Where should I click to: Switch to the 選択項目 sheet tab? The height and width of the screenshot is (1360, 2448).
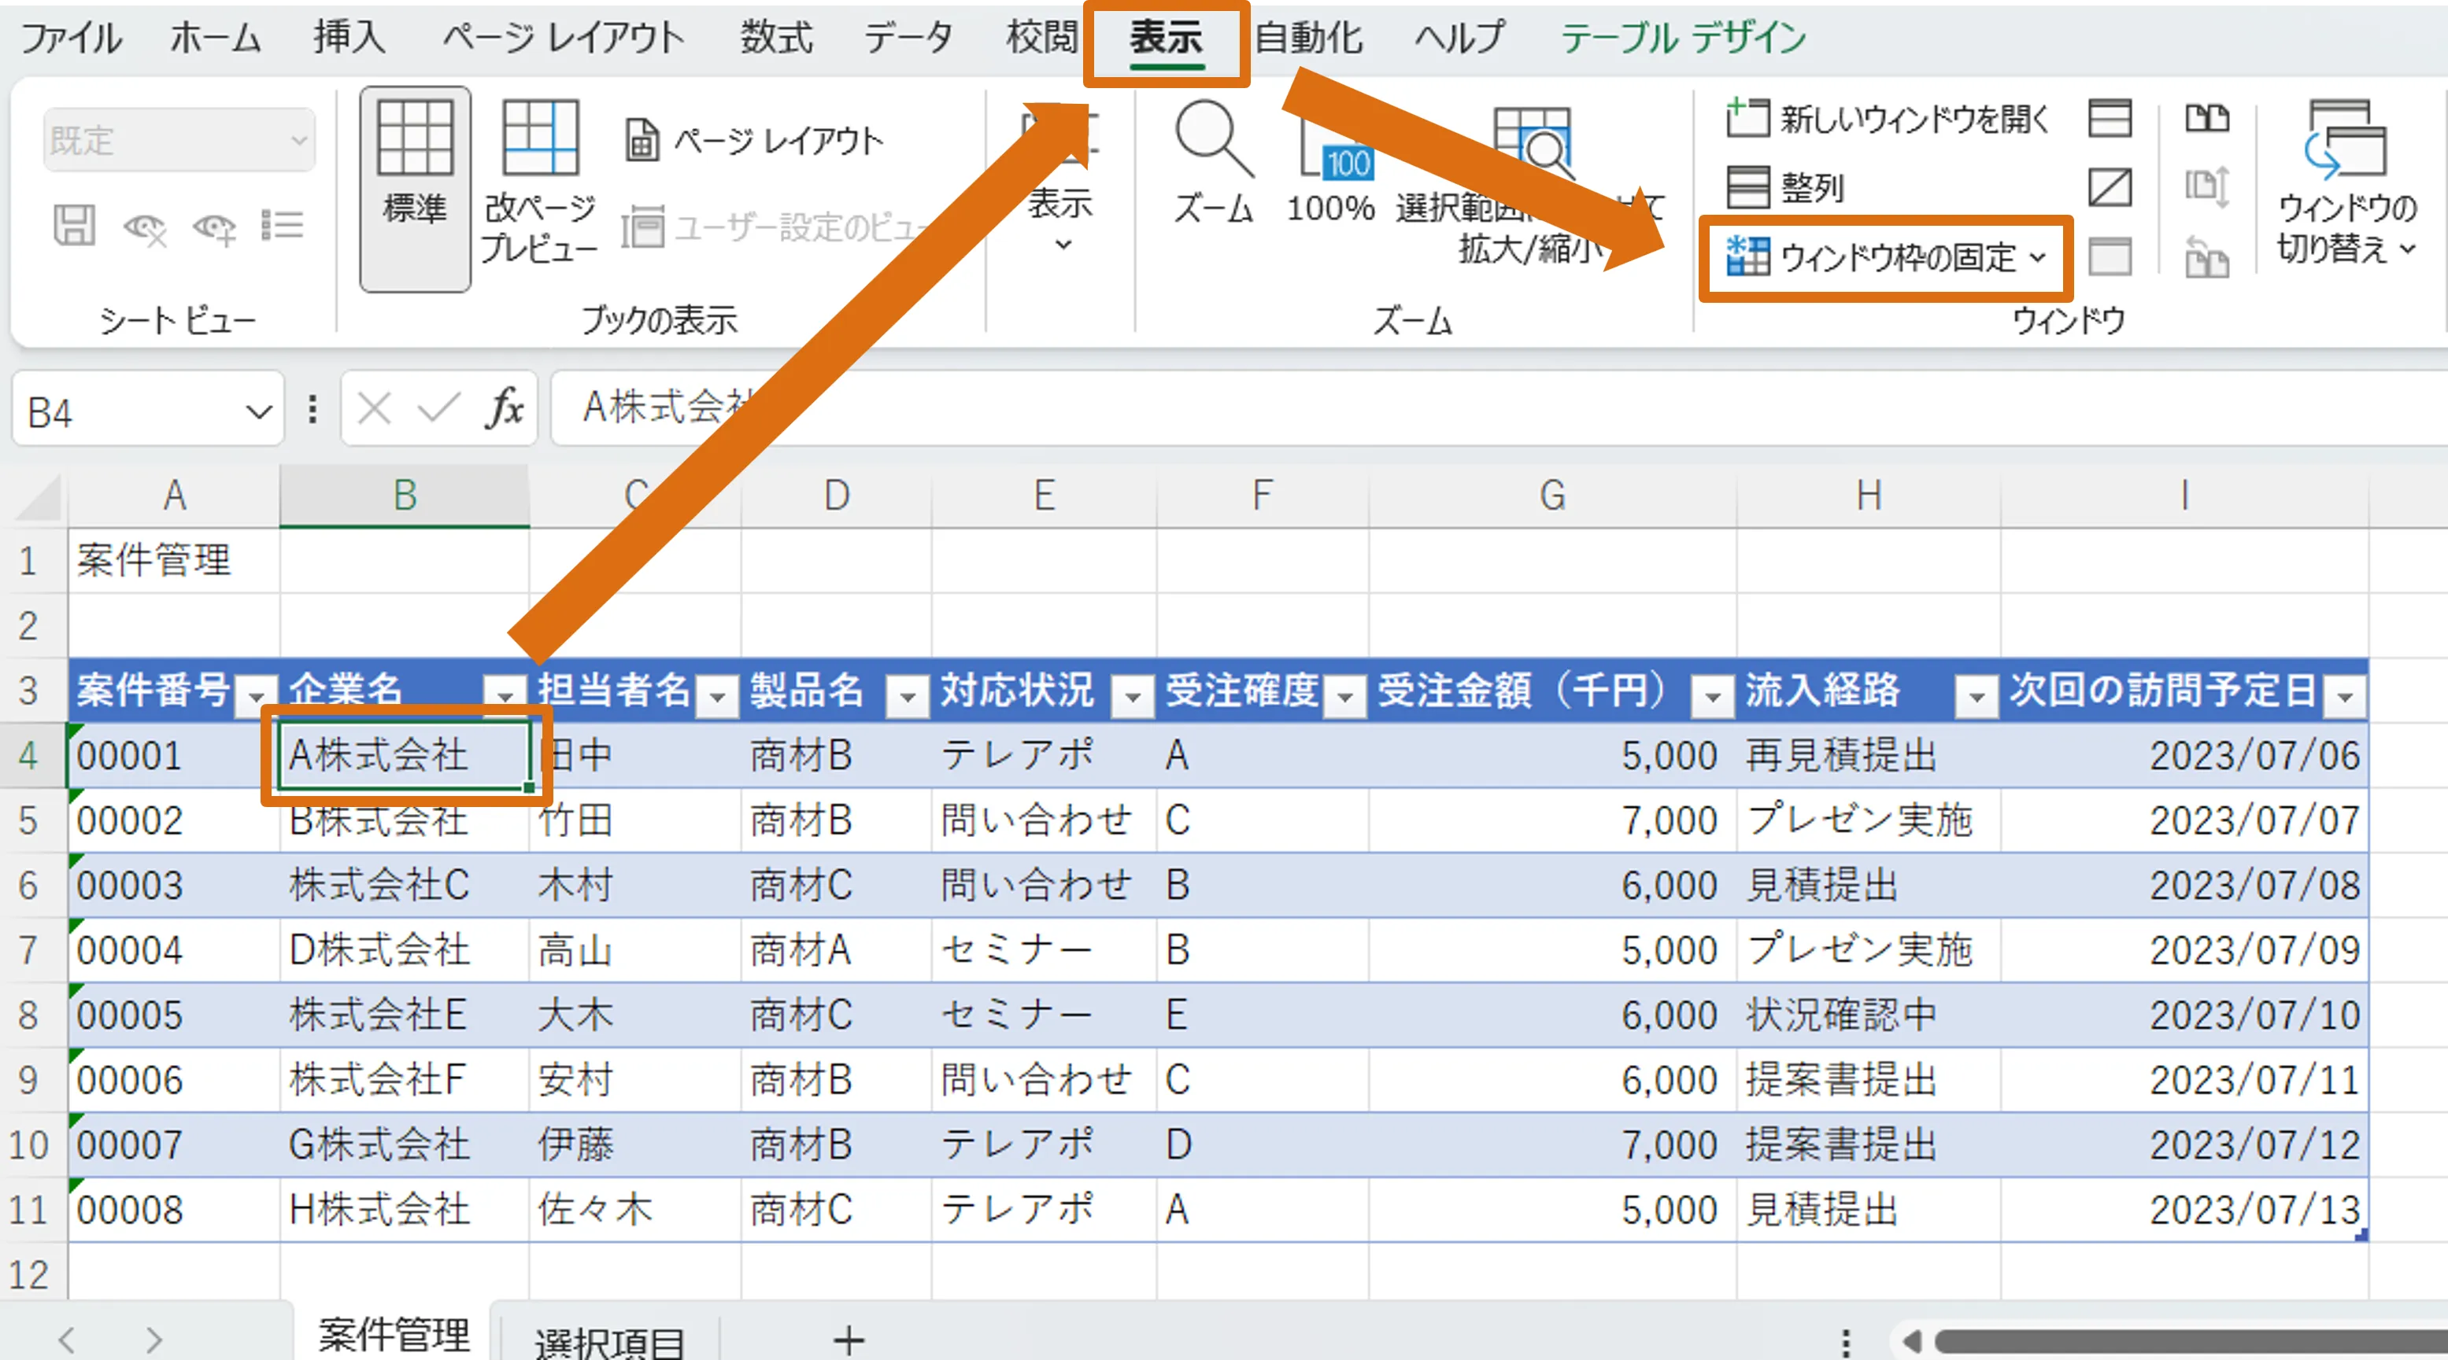point(608,1340)
